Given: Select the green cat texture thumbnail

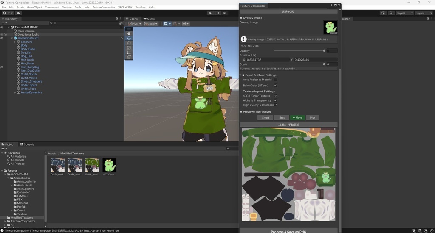Looking at the screenshot, I should tap(109, 166).
